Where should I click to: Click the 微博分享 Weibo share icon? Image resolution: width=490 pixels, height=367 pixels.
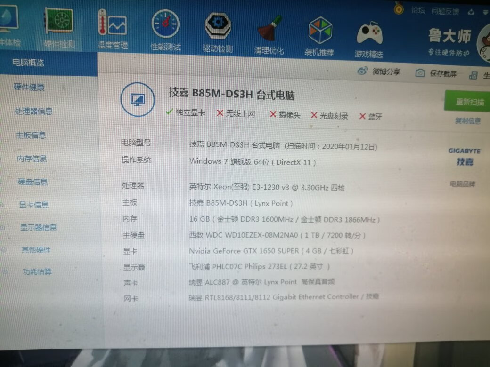[x=362, y=71]
